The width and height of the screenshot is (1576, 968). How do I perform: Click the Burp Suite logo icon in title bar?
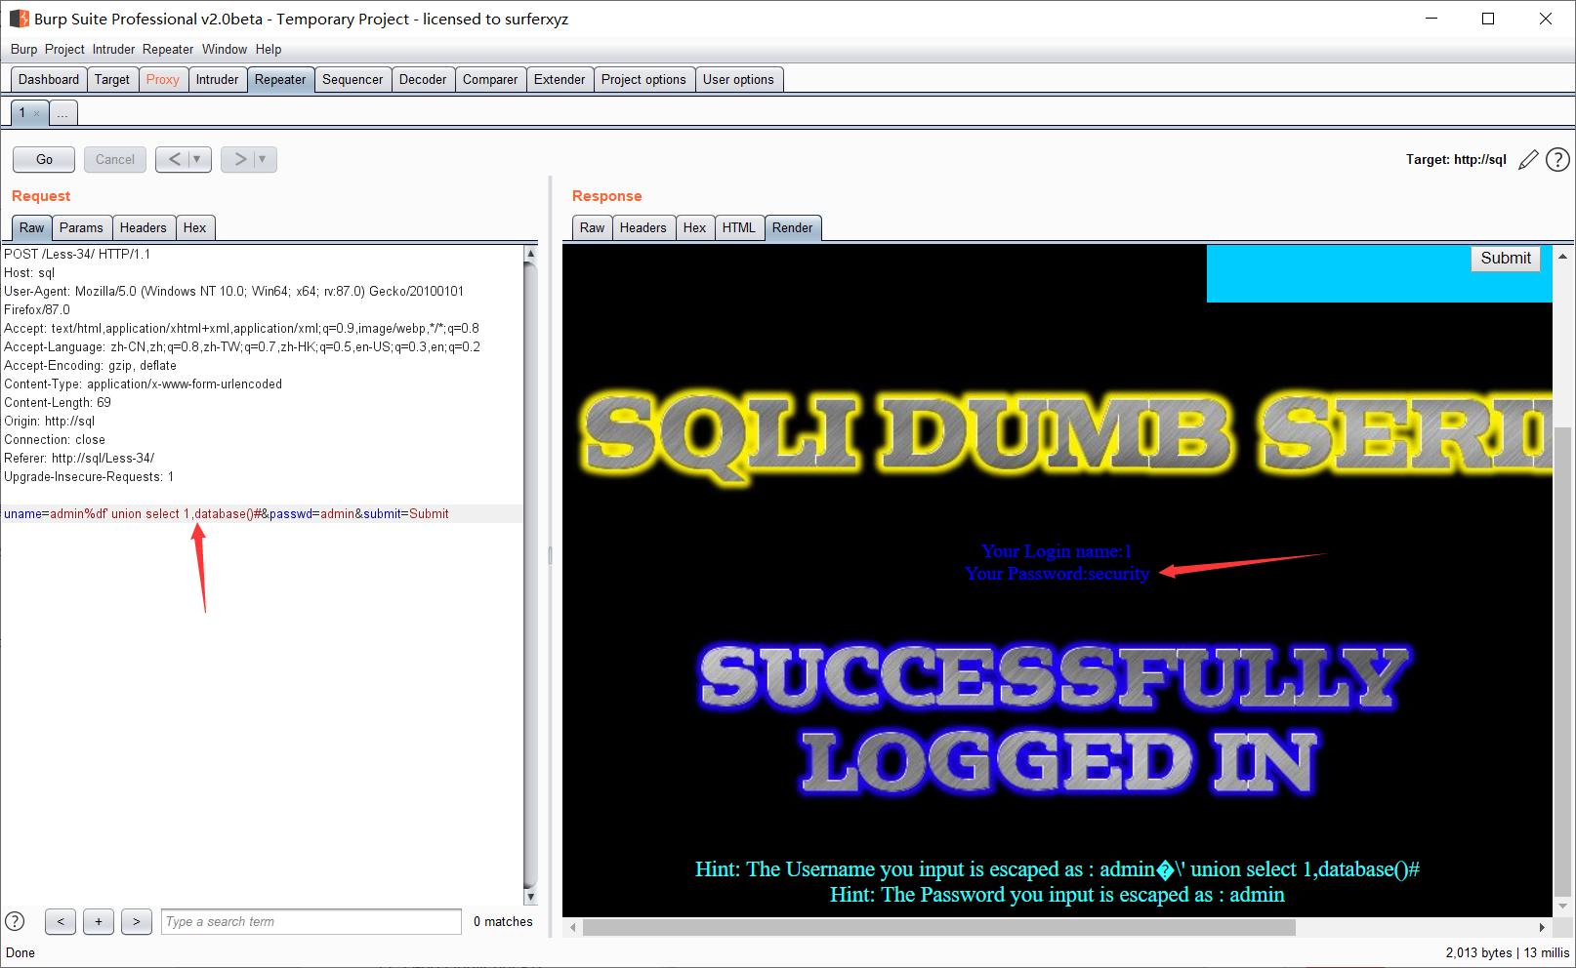[x=19, y=19]
